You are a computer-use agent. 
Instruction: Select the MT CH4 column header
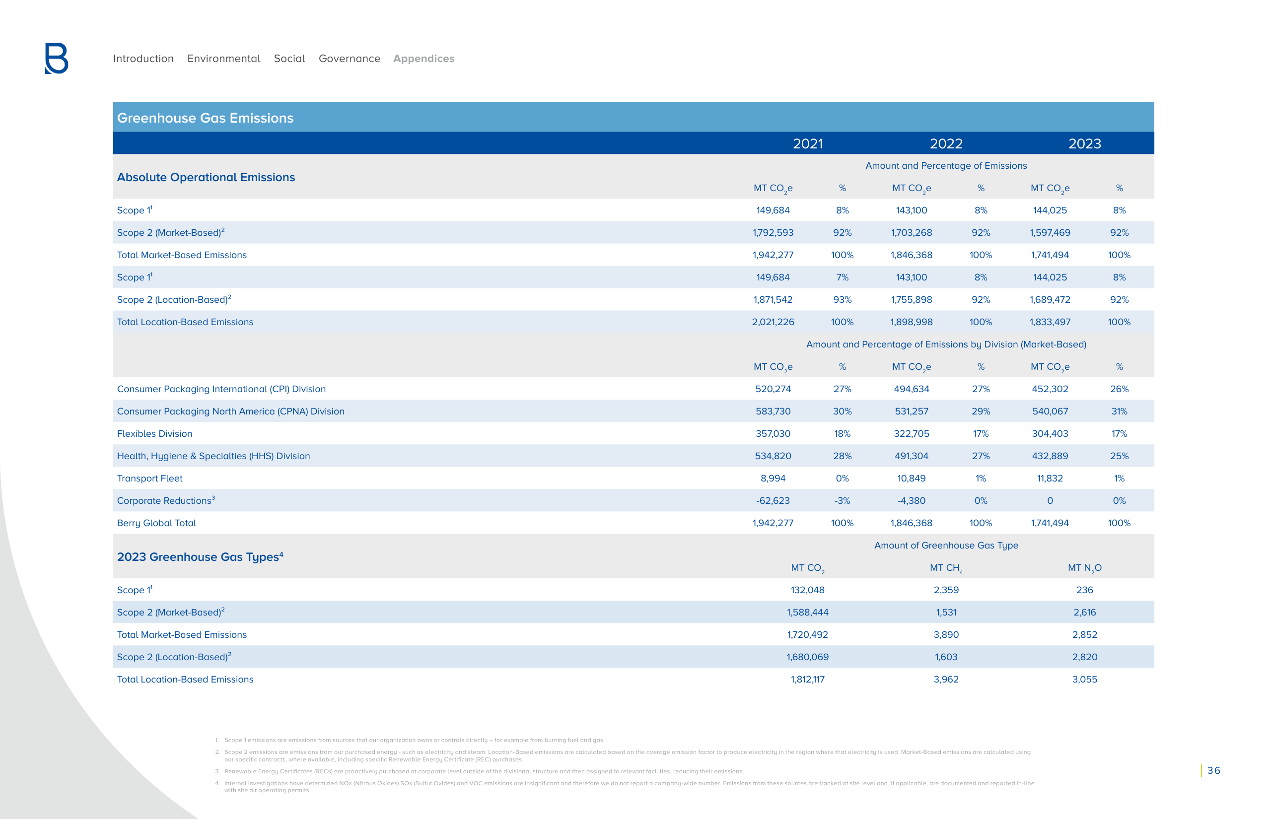coord(946,568)
